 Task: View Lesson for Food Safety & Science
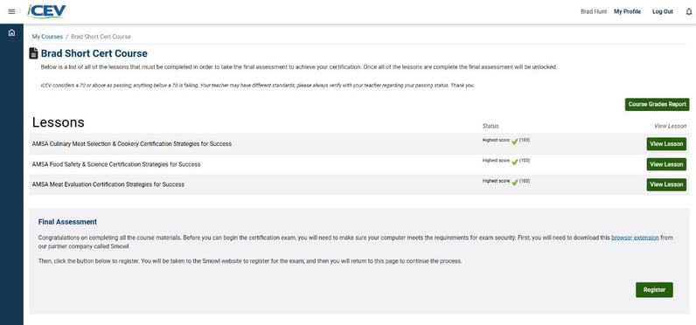click(666, 164)
